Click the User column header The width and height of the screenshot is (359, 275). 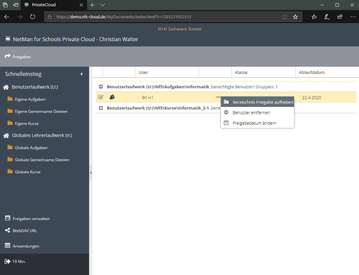[x=167, y=72]
